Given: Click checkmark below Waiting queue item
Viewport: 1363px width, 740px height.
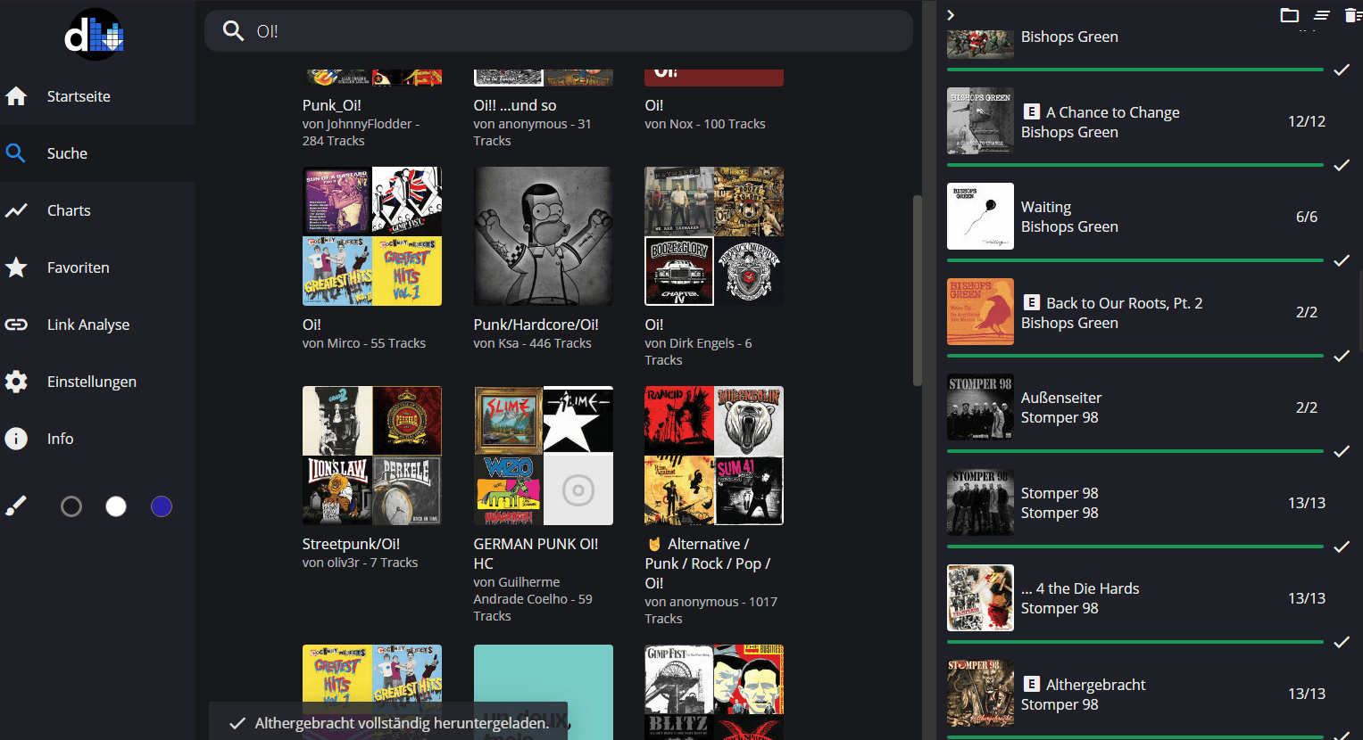Looking at the screenshot, I should 1342,260.
